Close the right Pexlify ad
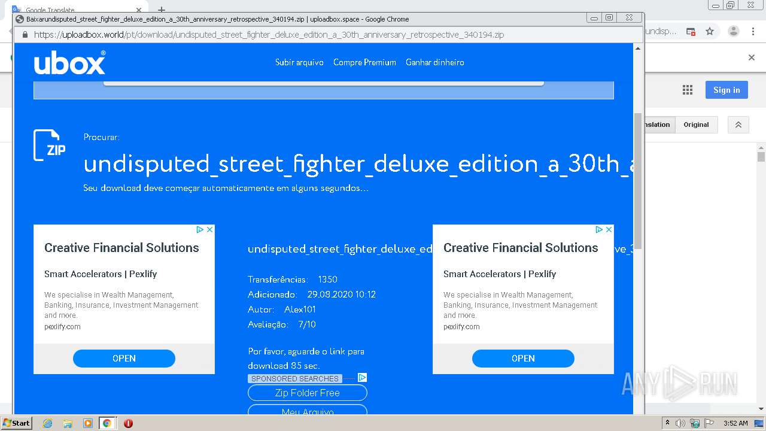Viewport: 766px width, 431px height. (609, 229)
